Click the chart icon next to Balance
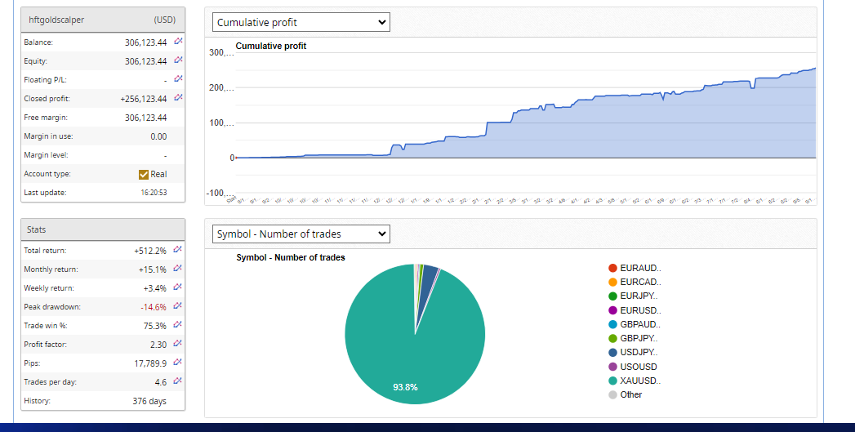The height and width of the screenshot is (432, 855). 179,42
